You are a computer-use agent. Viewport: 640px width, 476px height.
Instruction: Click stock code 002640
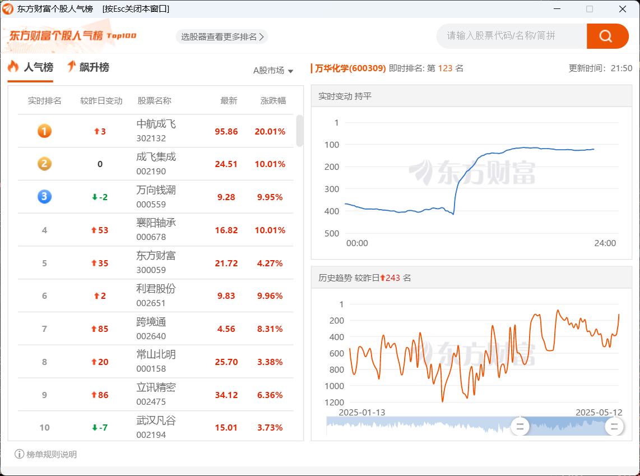coord(151,336)
